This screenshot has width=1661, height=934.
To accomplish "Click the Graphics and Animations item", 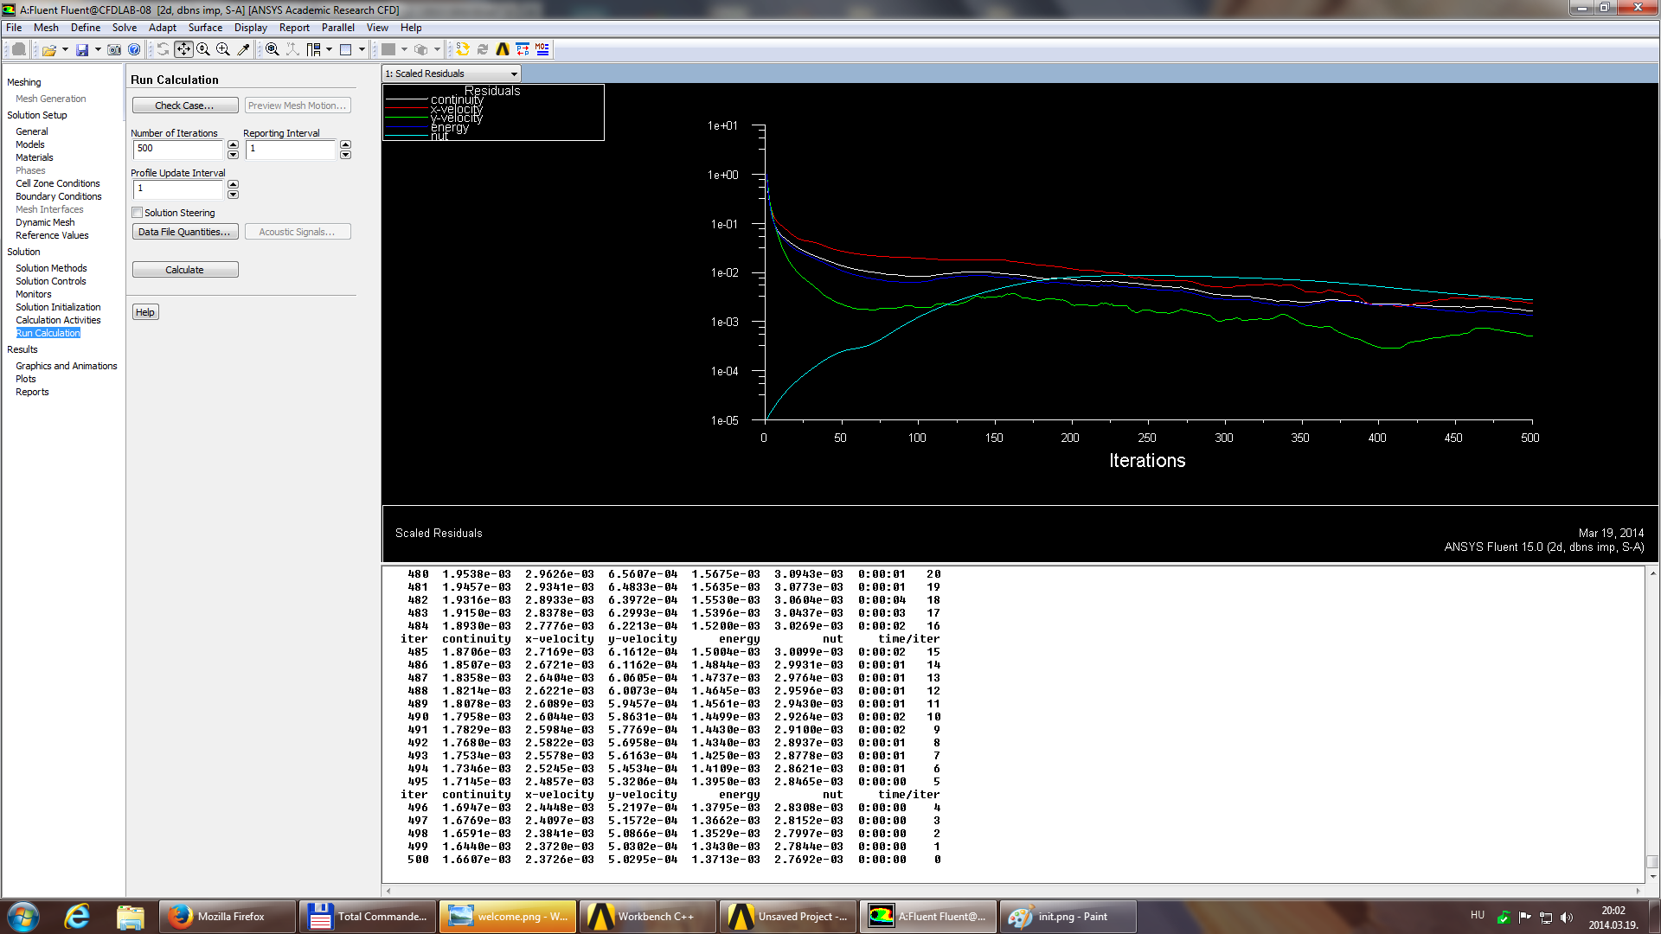I will click(x=66, y=365).
